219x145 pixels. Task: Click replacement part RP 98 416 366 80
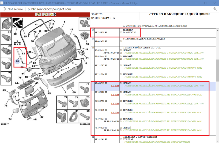[x=109, y=121]
